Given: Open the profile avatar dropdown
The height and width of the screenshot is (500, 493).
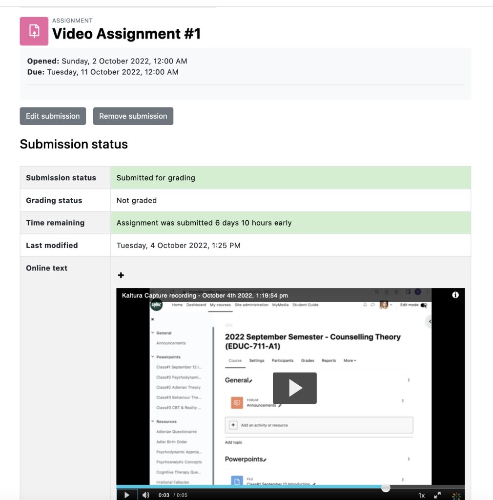Looking at the screenshot, I should tap(384, 304).
